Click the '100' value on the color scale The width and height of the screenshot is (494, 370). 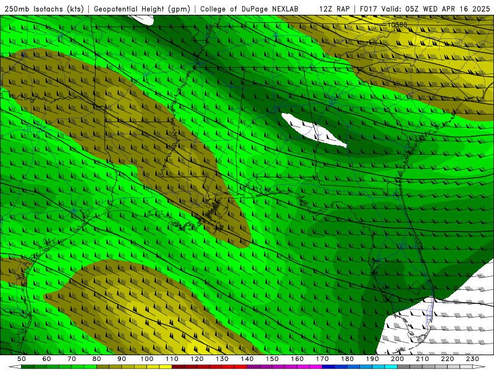[x=147, y=359]
